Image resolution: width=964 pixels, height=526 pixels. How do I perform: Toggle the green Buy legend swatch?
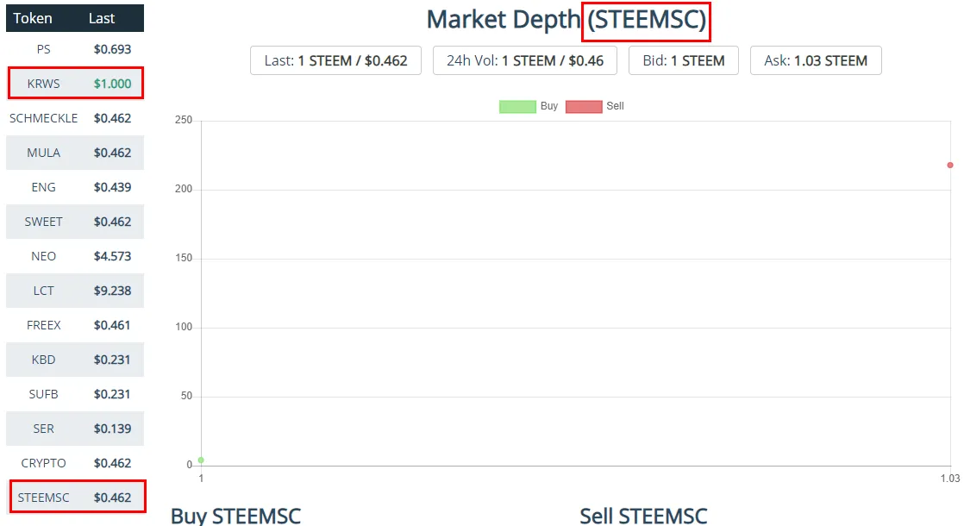tap(517, 106)
